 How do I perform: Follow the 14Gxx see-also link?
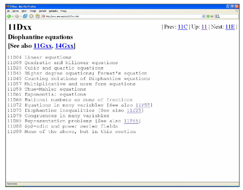(64, 46)
